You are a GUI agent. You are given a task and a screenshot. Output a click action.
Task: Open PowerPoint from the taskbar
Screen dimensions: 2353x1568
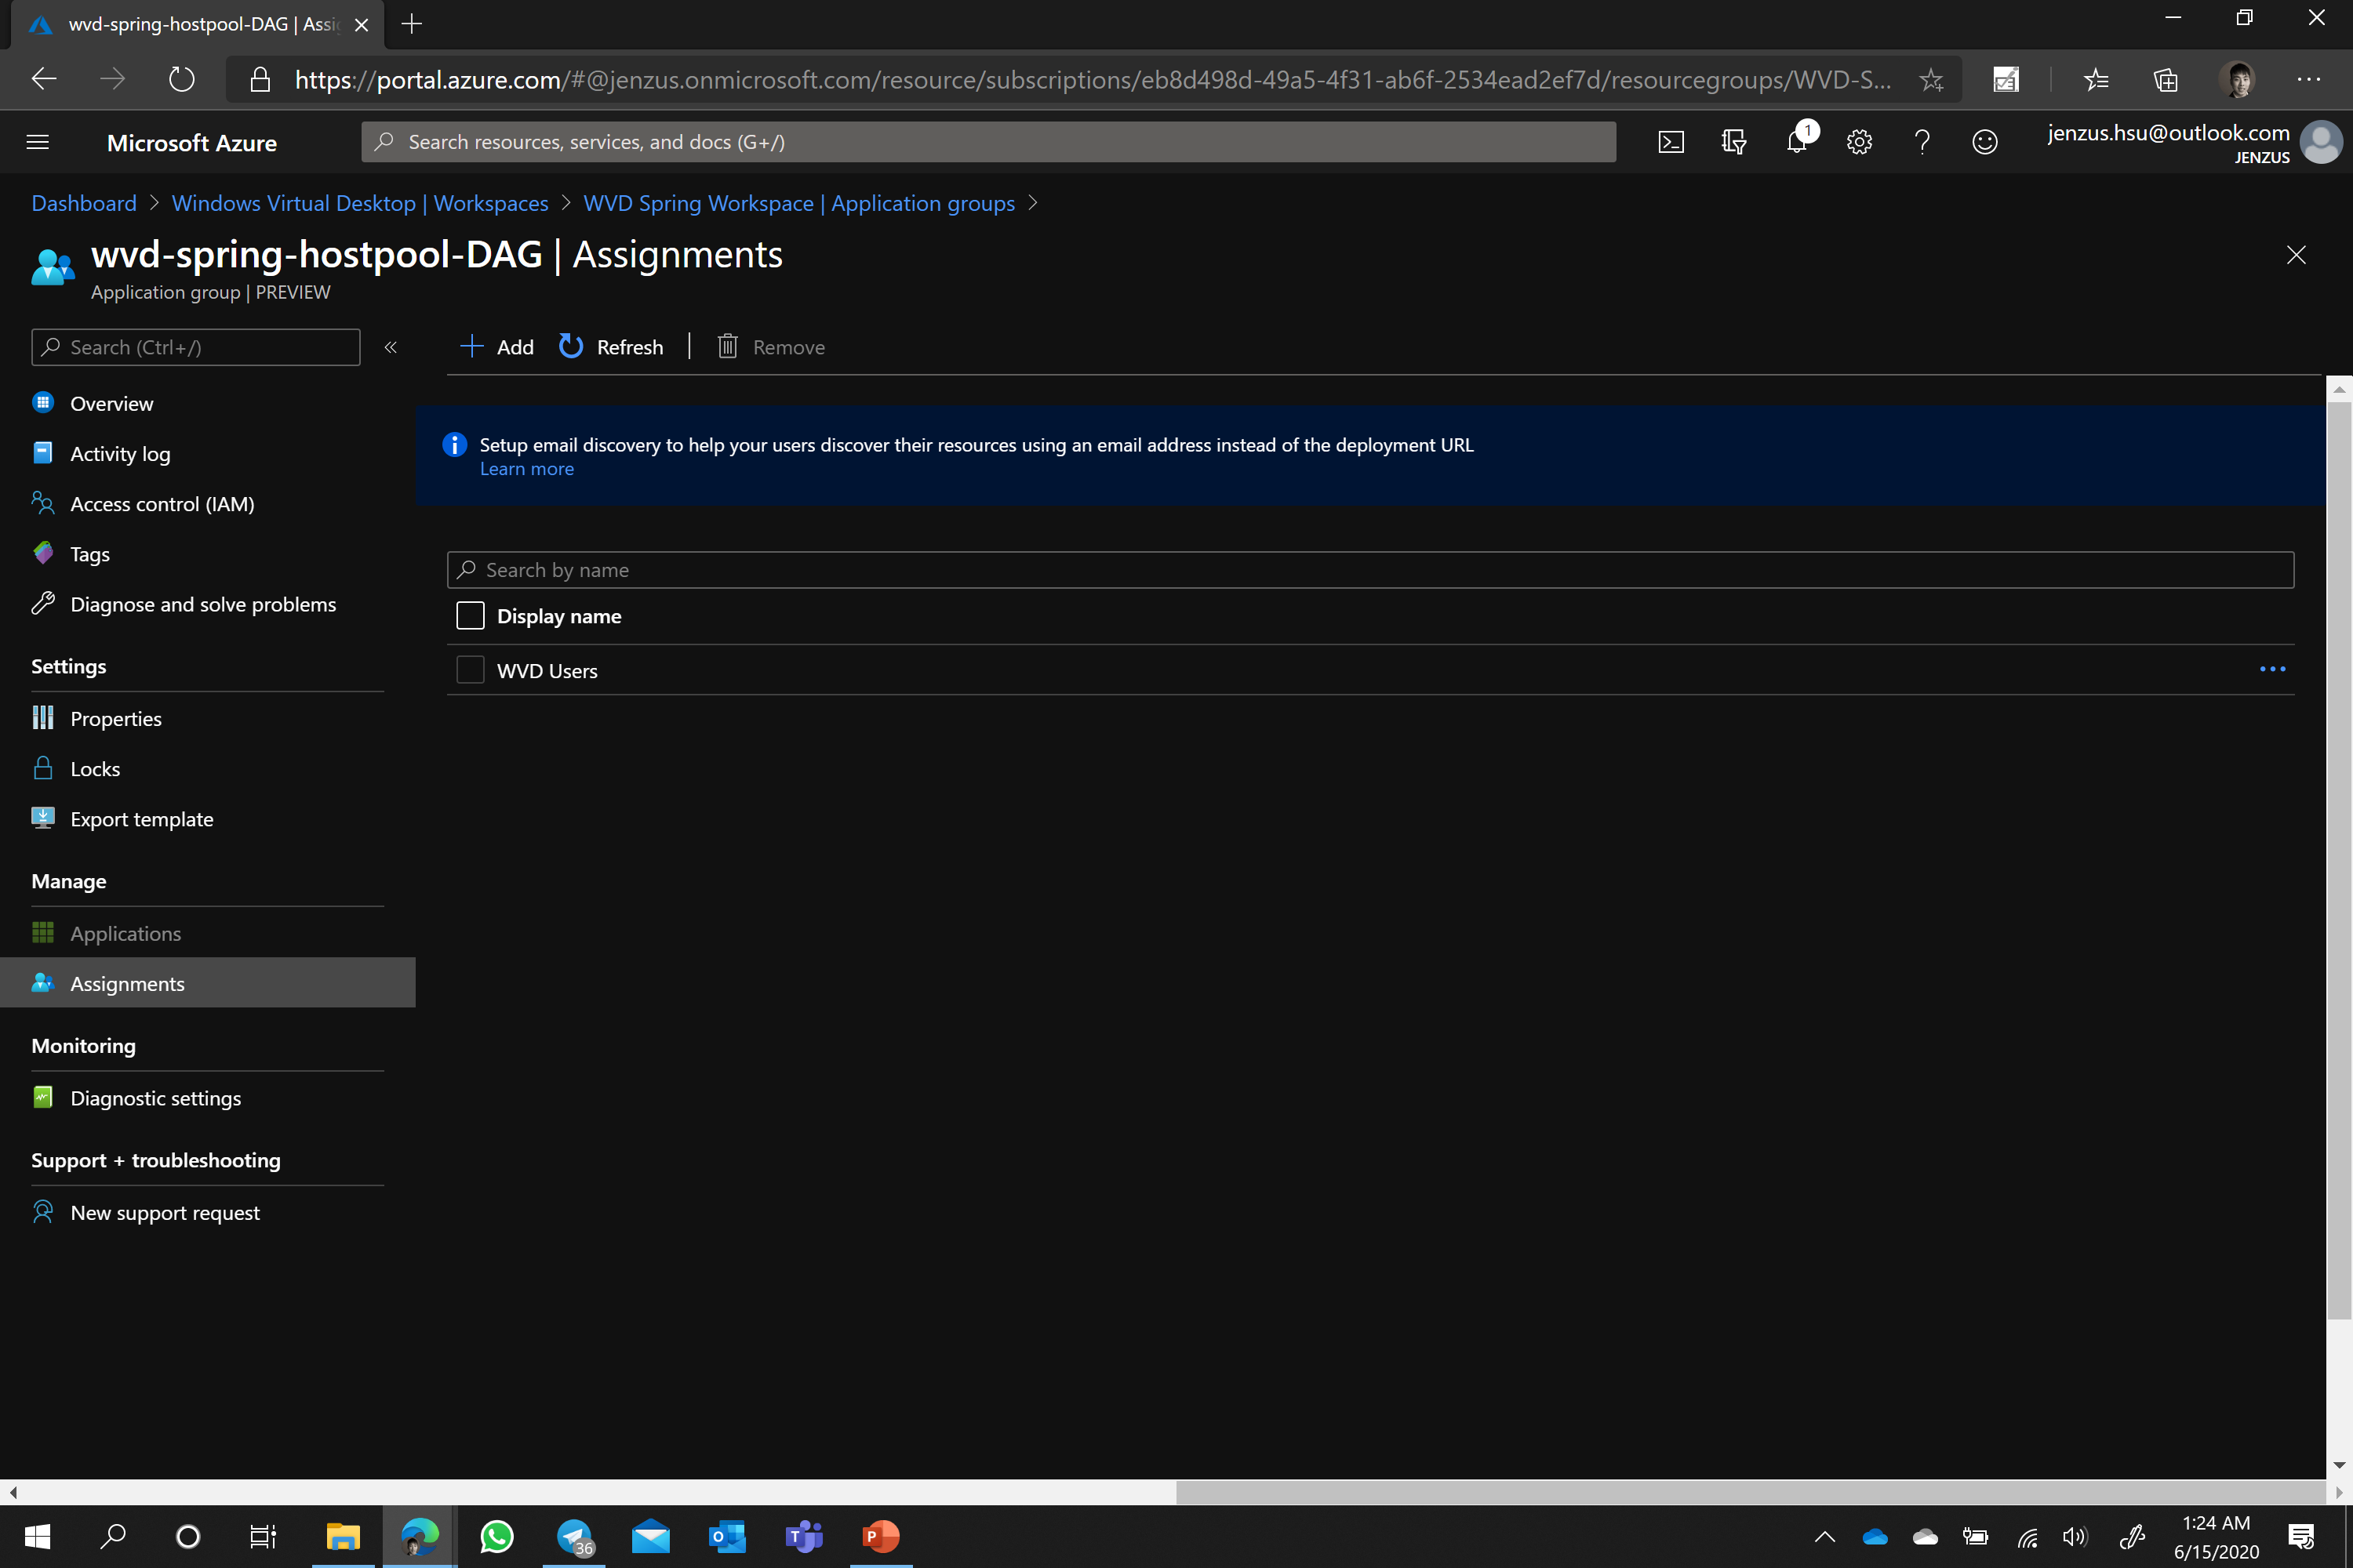click(x=880, y=1536)
